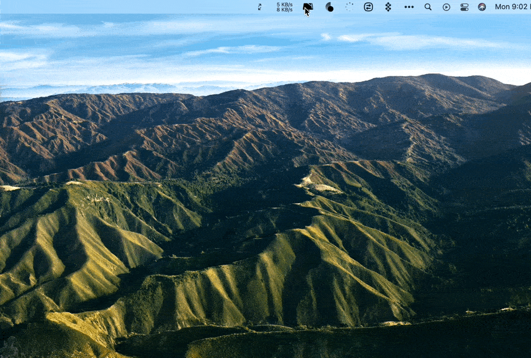Click the dotted circle spinner menu bar icon

coord(350,7)
